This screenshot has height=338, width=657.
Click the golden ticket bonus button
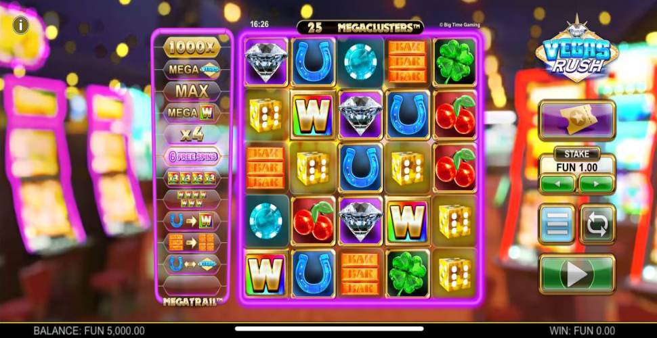tap(577, 120)
